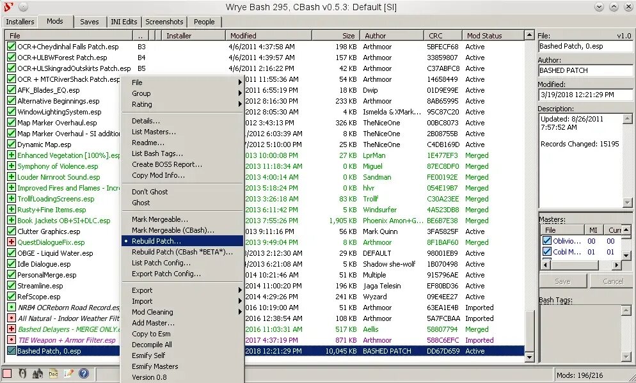Expand the Group submenu arrow

pyautogui.click(x=240, y=93)
